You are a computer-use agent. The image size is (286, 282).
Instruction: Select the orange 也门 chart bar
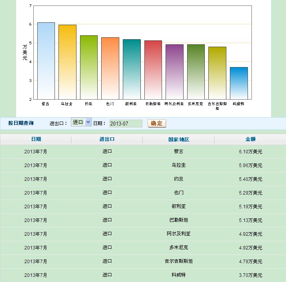(110, 68)
